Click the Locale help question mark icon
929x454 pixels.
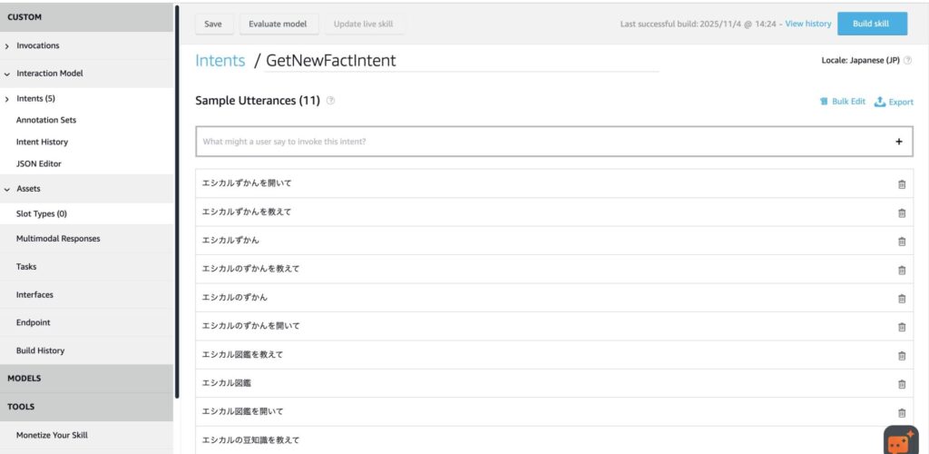point(907,61)
